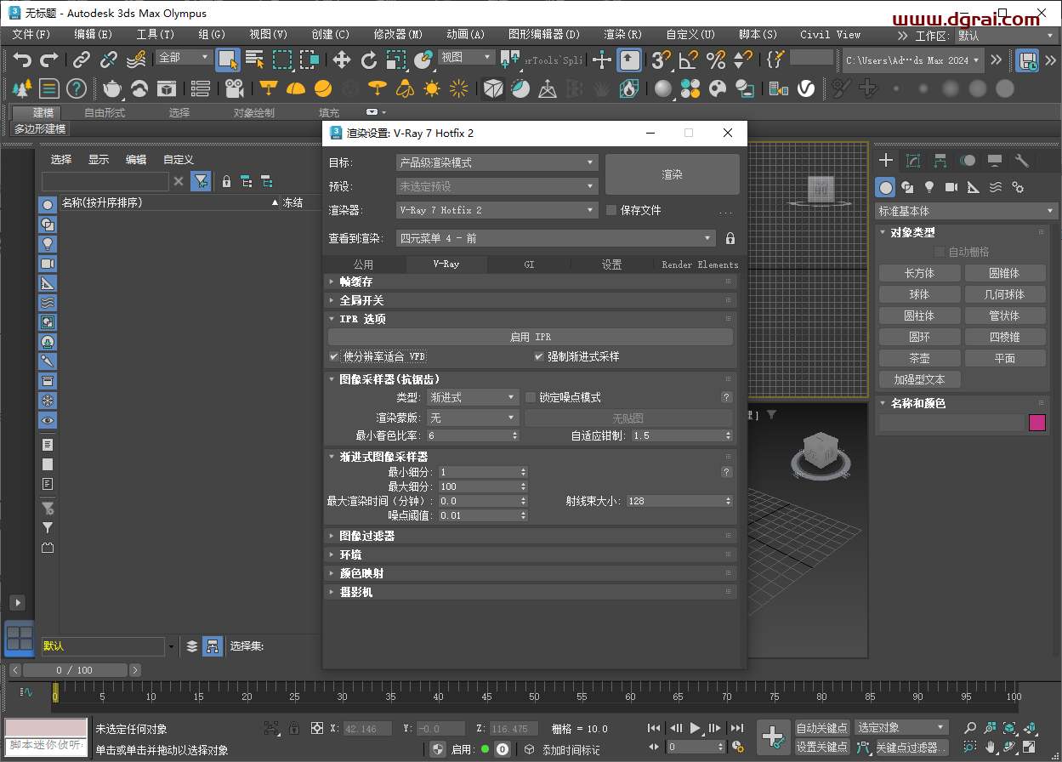Open 目标 dropdown 产品级渲染模式
Image resolution: width=1062 pixels, height=762 pixels.
coord(497,162)
